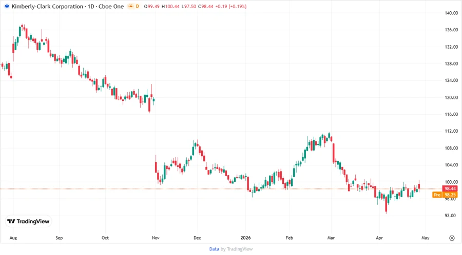Click the 112.00 price axis label
462x255 pixels.
[451, 131]
